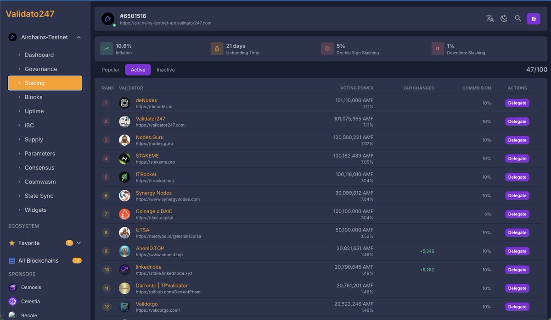Click the STAKEME validator avatar
The width and height of the screenshot is (551, 320).
point(124,159)
